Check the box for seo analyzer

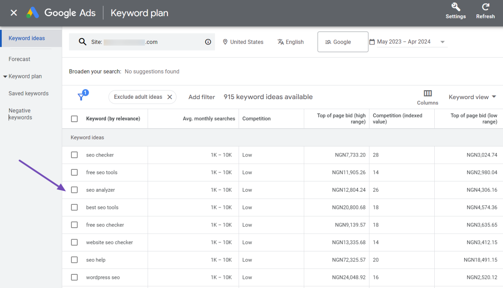pos(74,190)
